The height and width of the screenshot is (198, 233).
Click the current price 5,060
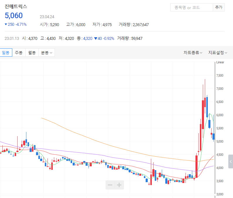coord(14,16)
